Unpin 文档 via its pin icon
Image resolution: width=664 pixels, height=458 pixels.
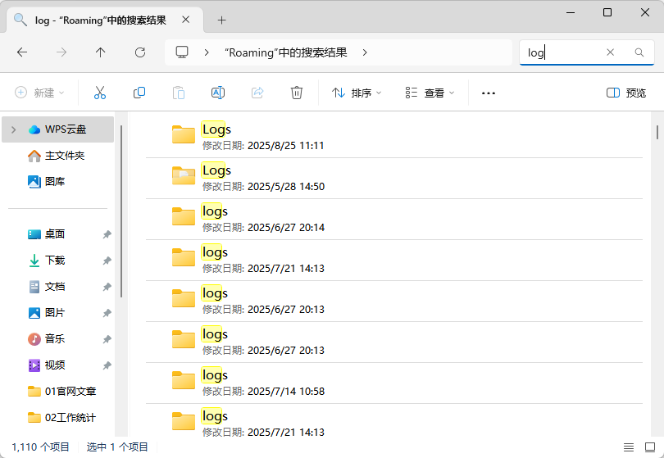[x=107, y=287]
